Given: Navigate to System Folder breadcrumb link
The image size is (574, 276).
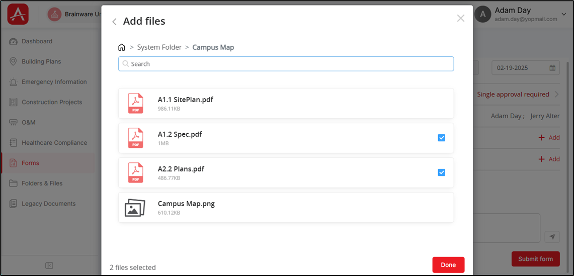Looking at the screenshot, I should tap(159, 47).
